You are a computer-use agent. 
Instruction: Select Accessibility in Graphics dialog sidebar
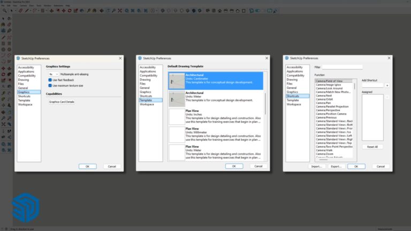tap(26, 67)
